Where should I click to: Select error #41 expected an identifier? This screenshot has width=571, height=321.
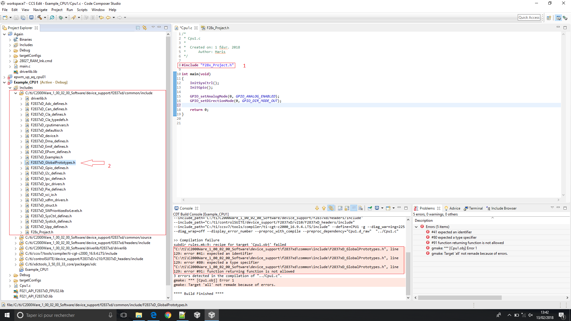(x=451, y=232)
